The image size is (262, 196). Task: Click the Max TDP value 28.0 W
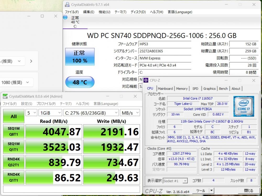[x=222, y=104]
